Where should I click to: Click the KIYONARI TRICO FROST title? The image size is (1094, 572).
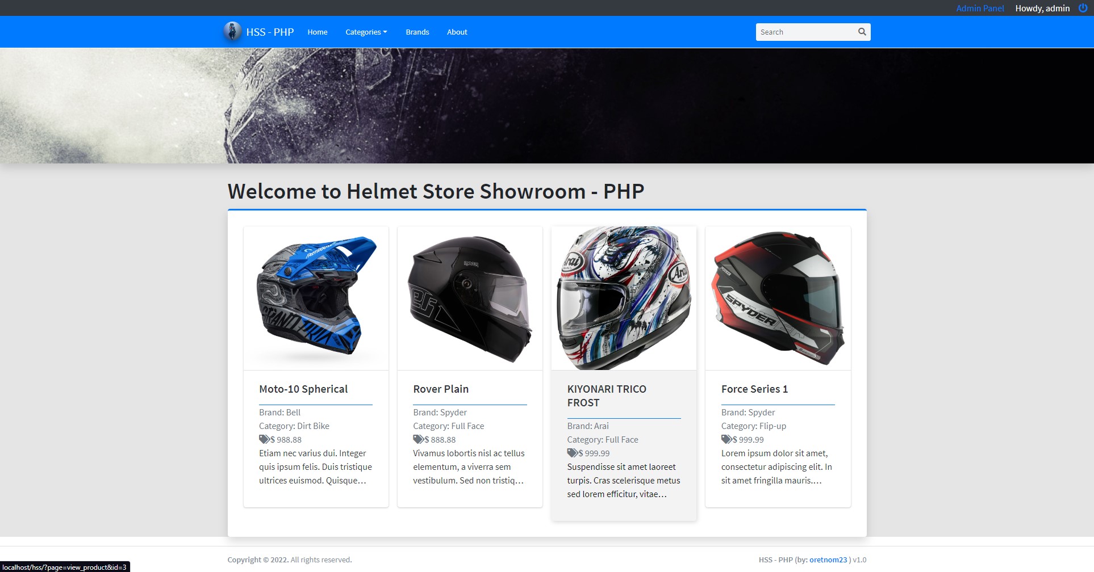click(x=607, y=396)
